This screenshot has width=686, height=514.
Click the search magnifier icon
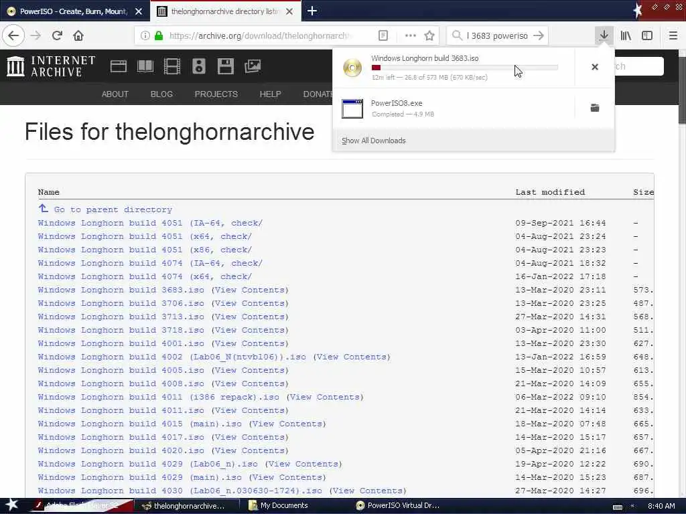coord(457,35)
